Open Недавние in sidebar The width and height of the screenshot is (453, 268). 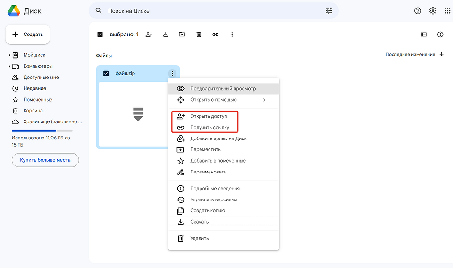[34, 88]
